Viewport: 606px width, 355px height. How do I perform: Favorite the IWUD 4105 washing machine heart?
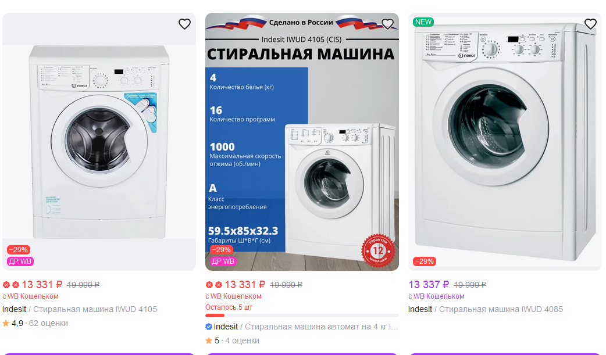point(185,24)
